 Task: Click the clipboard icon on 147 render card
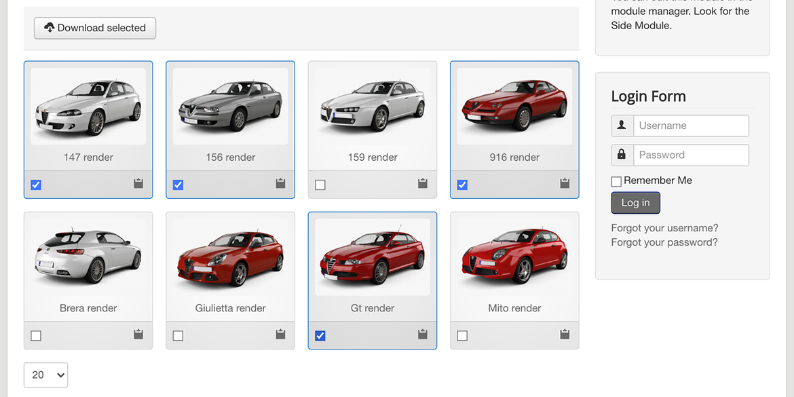point(138,183)
